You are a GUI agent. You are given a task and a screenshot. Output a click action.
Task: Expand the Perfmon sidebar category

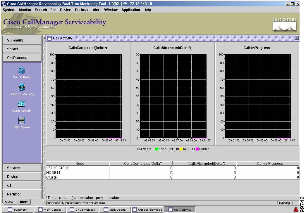(x=22, y=194)
